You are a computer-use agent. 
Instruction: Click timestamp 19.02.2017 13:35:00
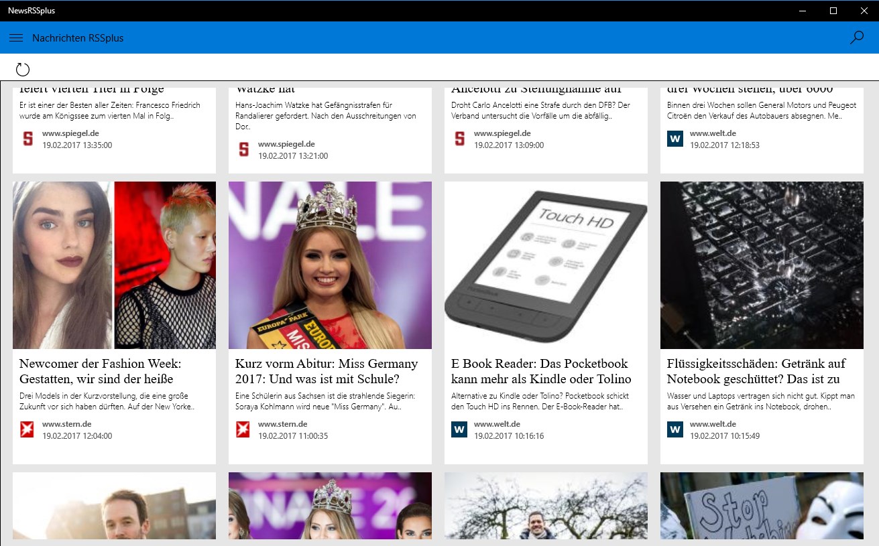pyautogui.click(x=77, y=145)
